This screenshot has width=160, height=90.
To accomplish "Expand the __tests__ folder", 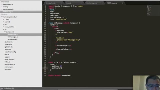I will [x=3, y=19].
